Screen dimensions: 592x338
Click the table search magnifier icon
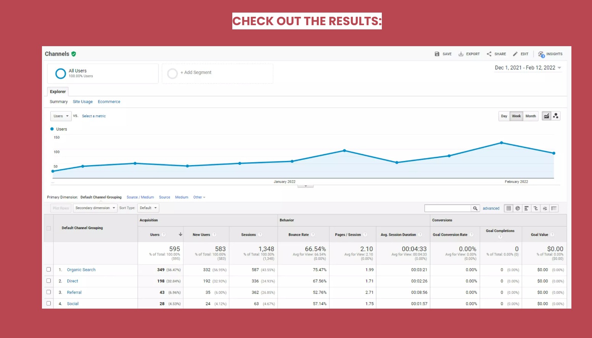tap(475, 208)
